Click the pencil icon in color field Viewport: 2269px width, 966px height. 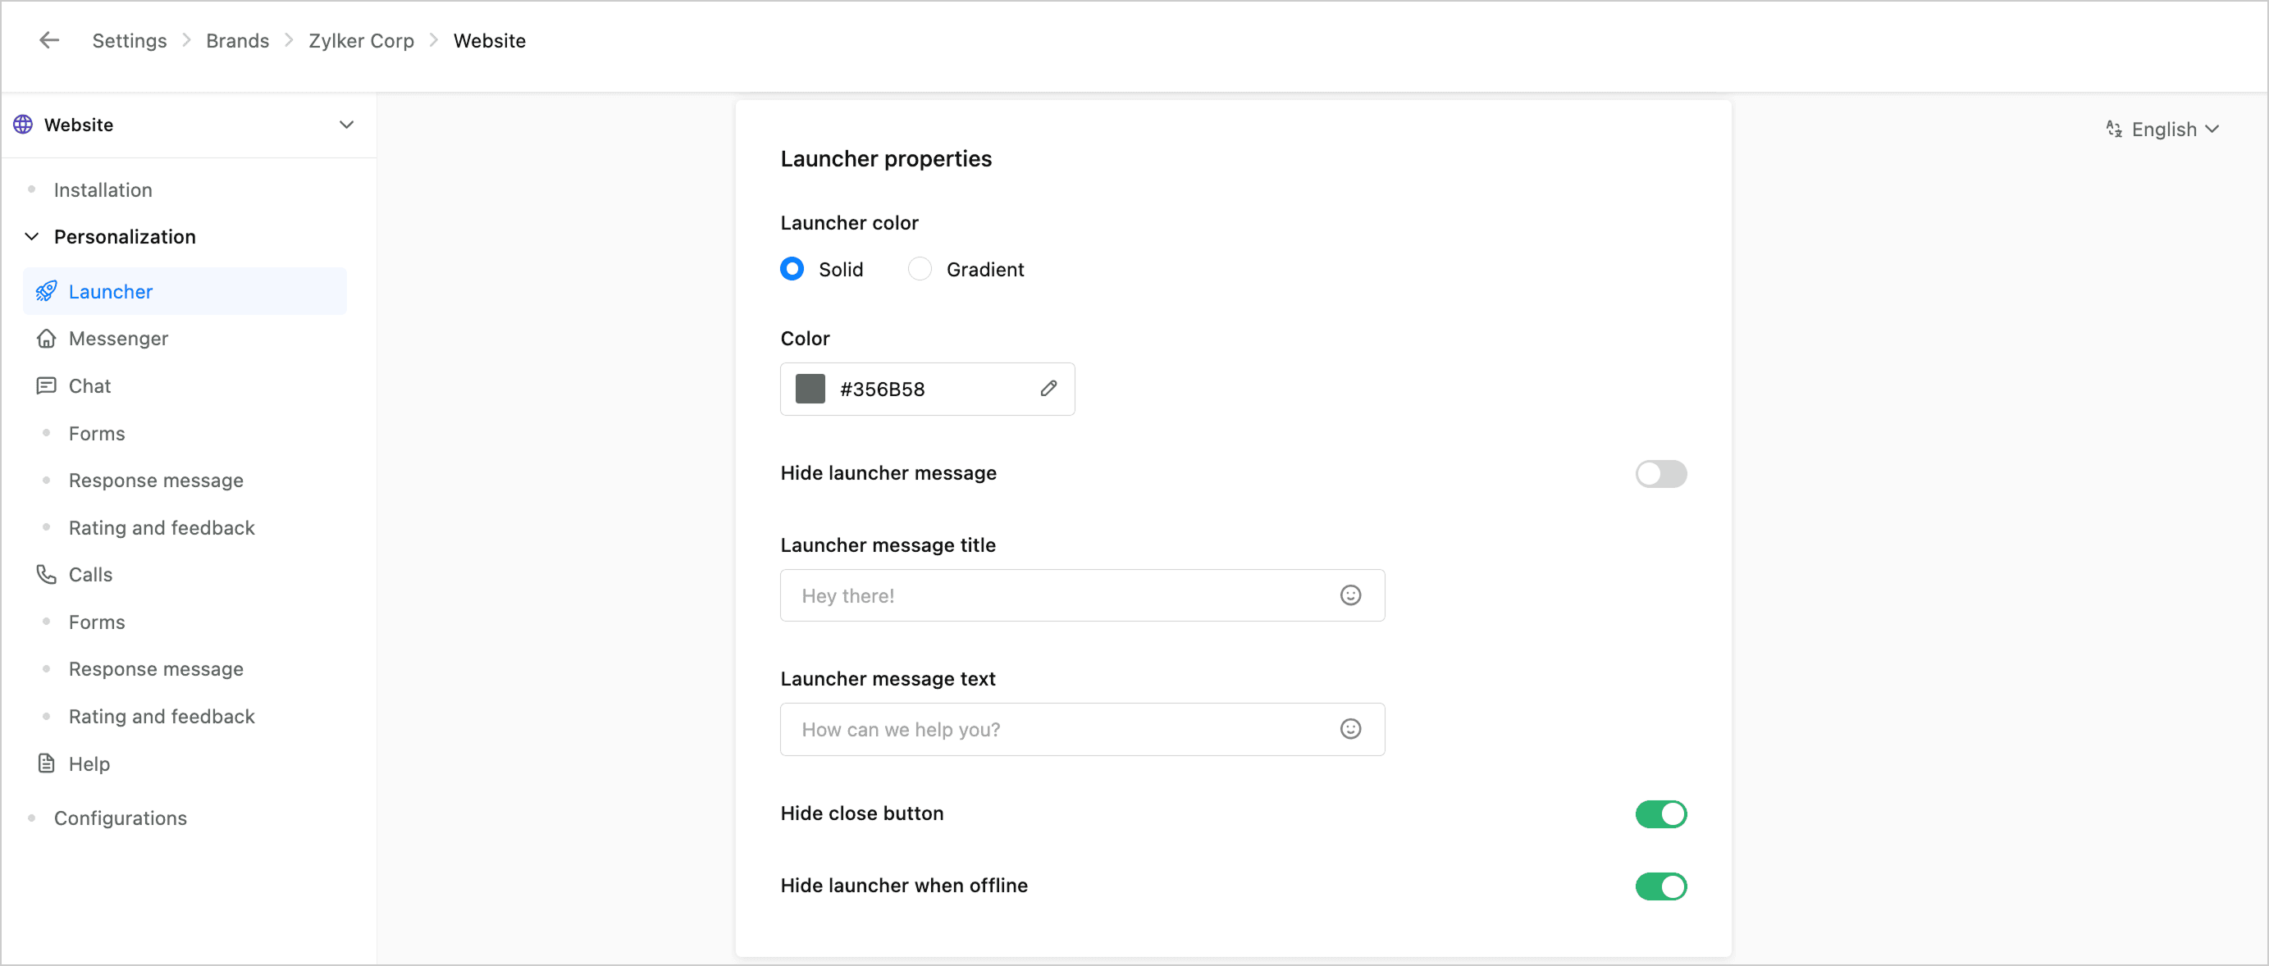pos(1048,389)
